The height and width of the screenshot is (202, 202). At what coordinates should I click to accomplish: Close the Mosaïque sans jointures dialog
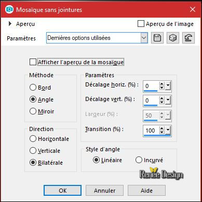(193, 9)
